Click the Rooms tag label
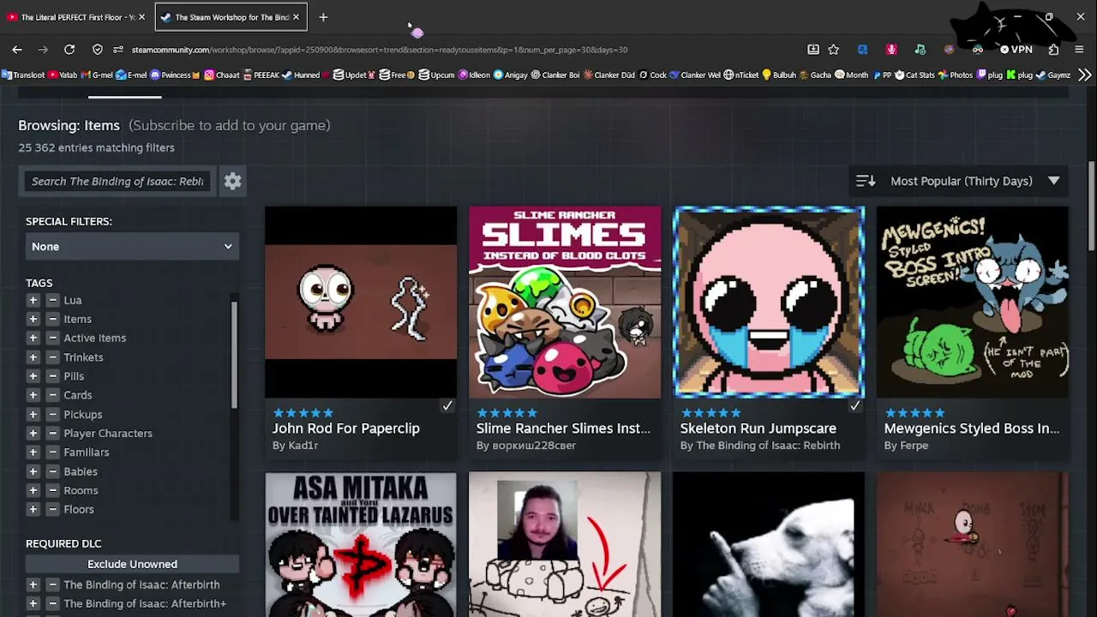The image size is (1097, 617). (x=81, y=490)
